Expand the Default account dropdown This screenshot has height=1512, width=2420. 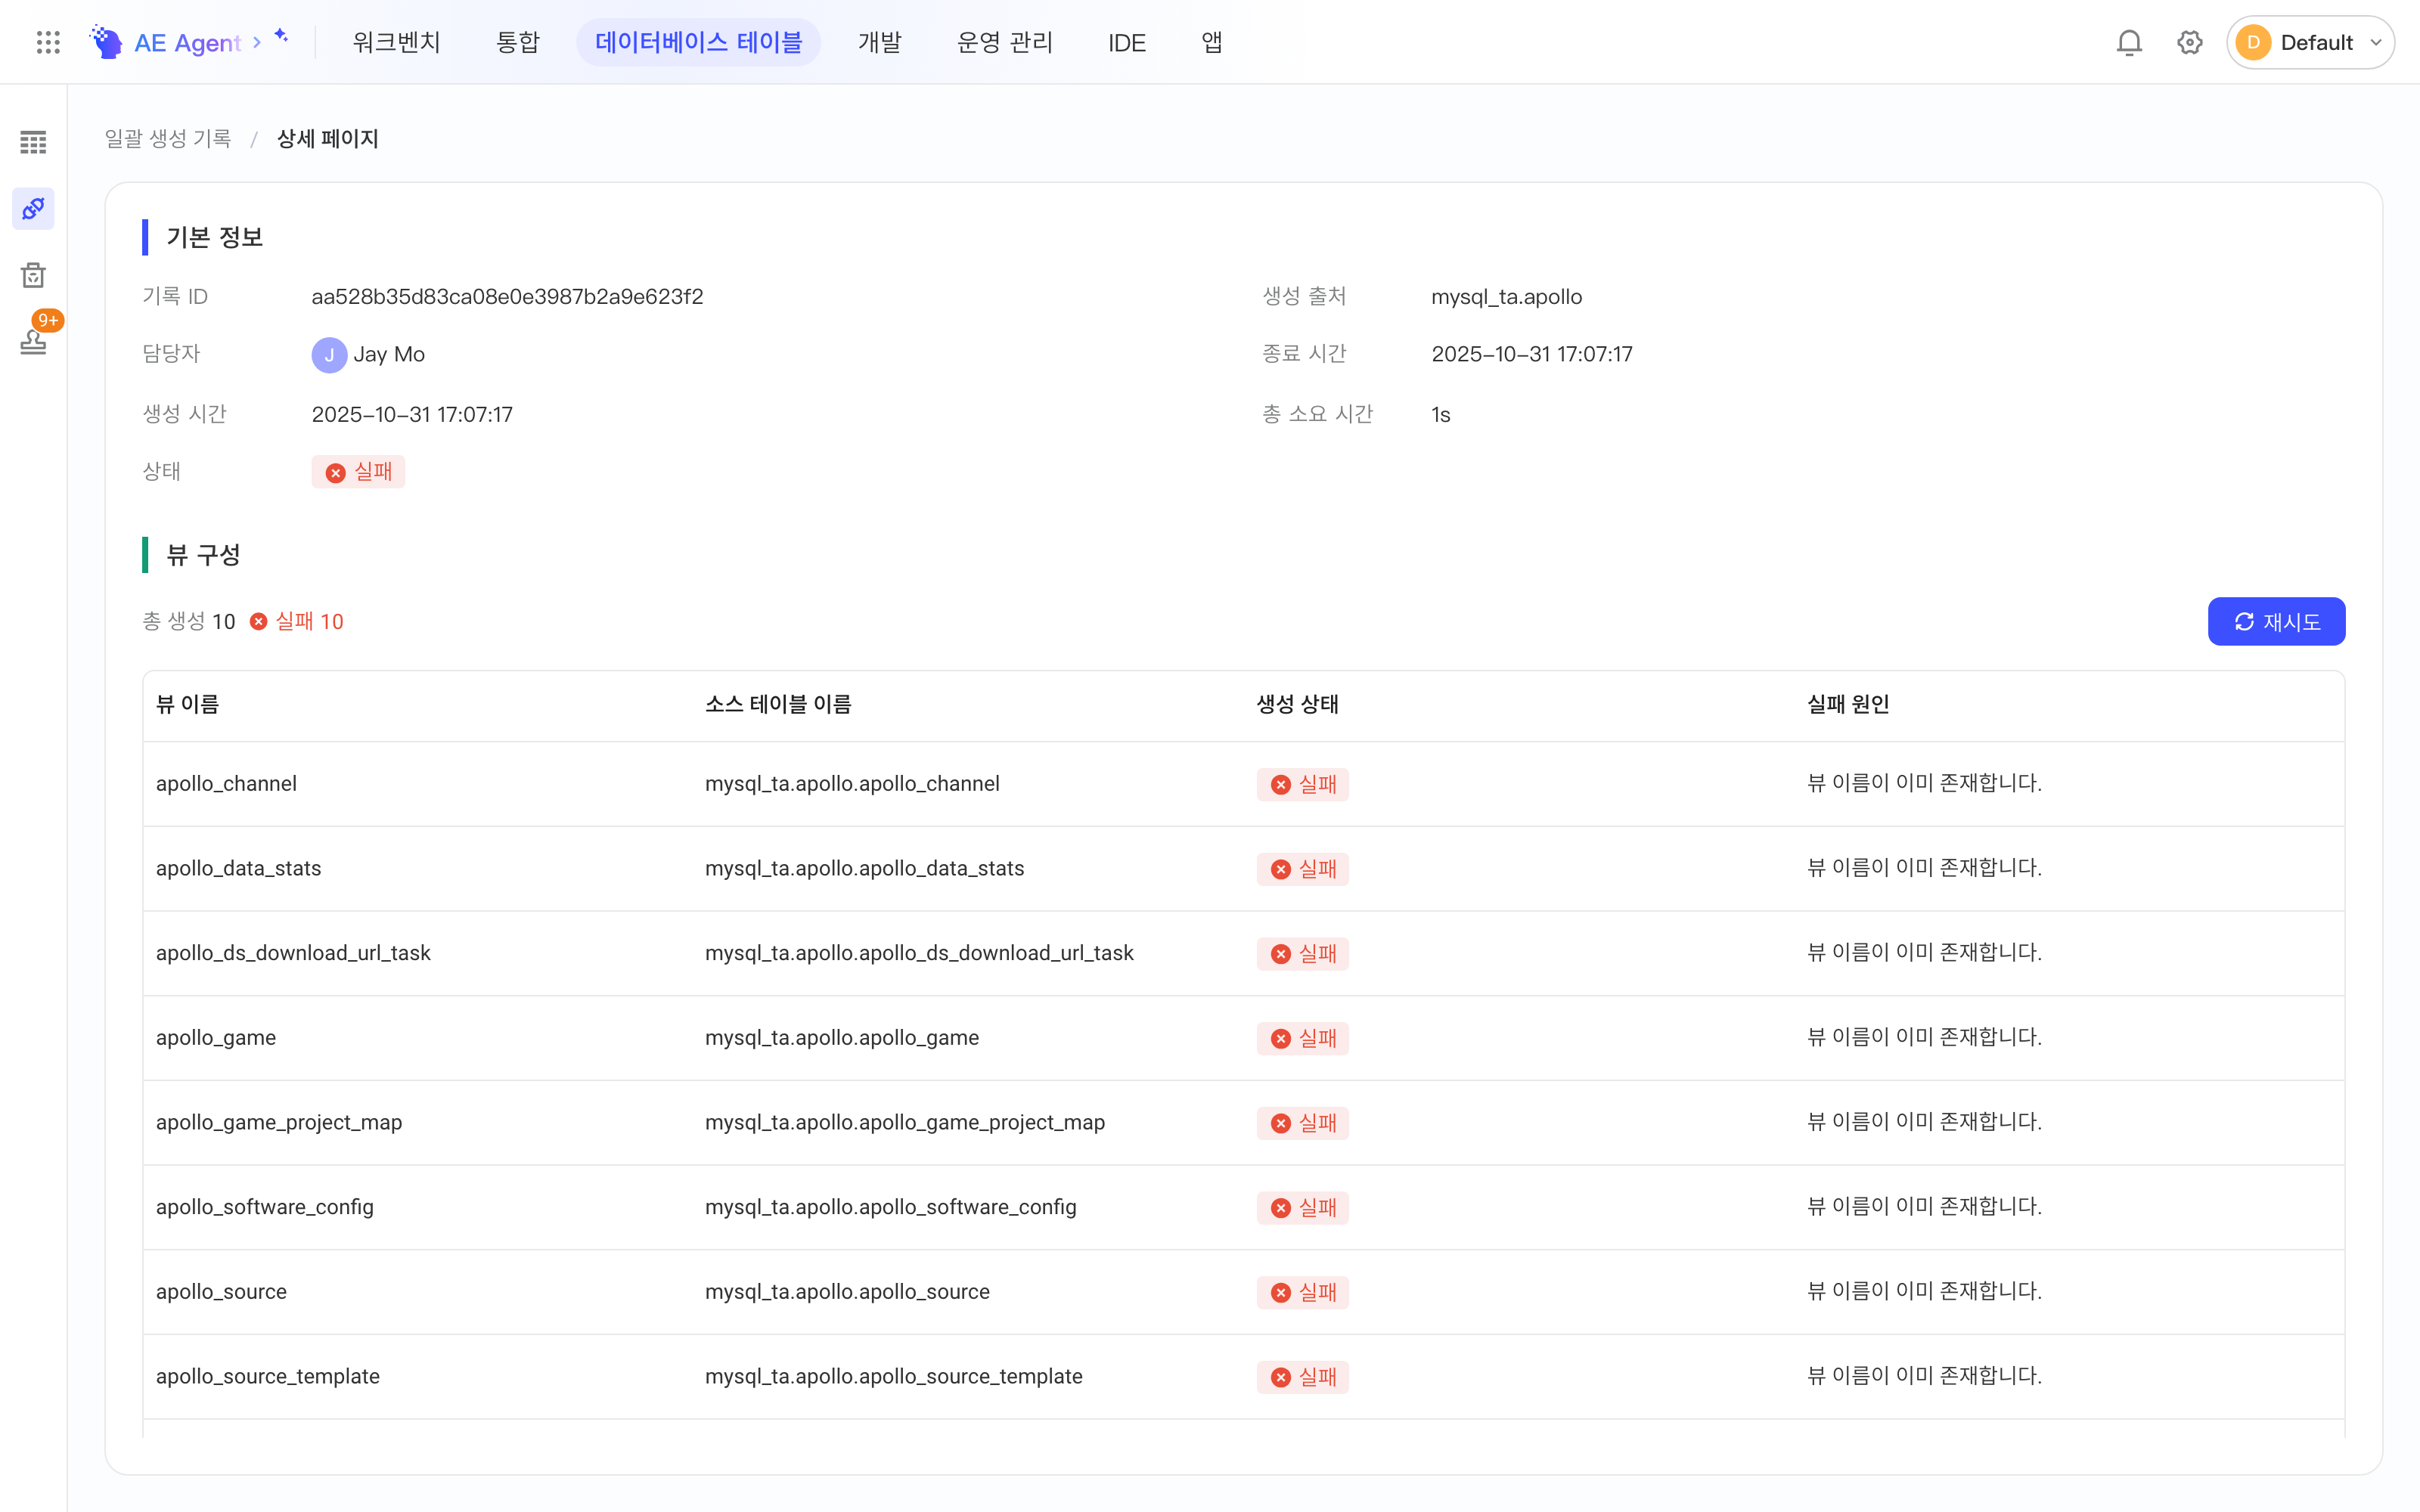(2310, 42)
